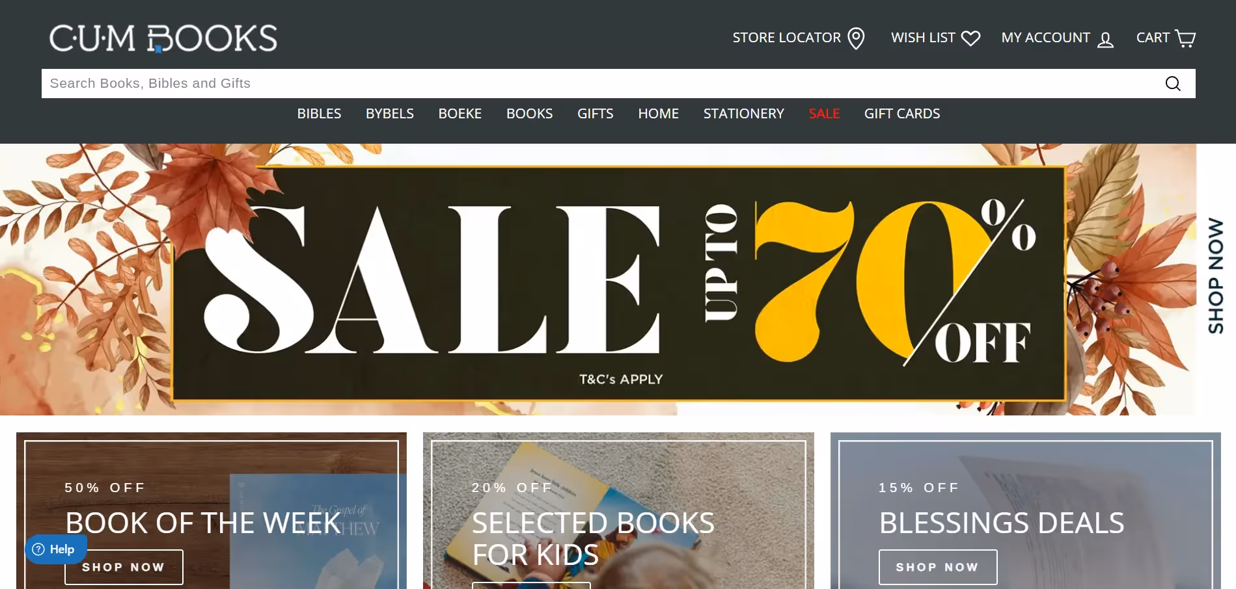This screenshot has width=1236, height=589.
Task: Click Shop Now under Blessings Deals
Action: [x=938, y=567]
